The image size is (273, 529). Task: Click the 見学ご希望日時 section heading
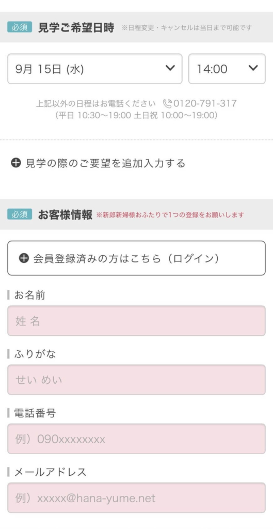76,27
